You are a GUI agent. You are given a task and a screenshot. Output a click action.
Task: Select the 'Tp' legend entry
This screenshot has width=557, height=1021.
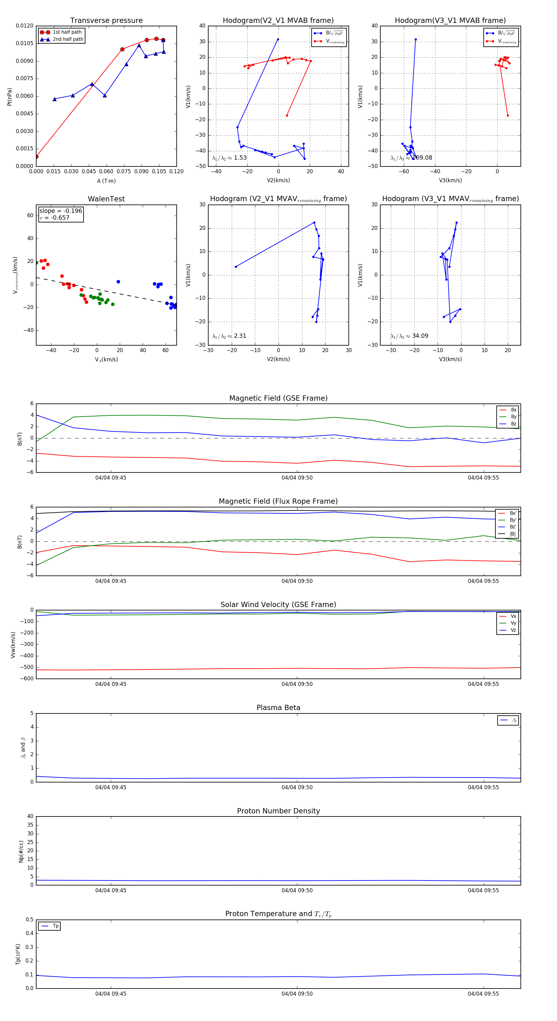tap(50, 926)
